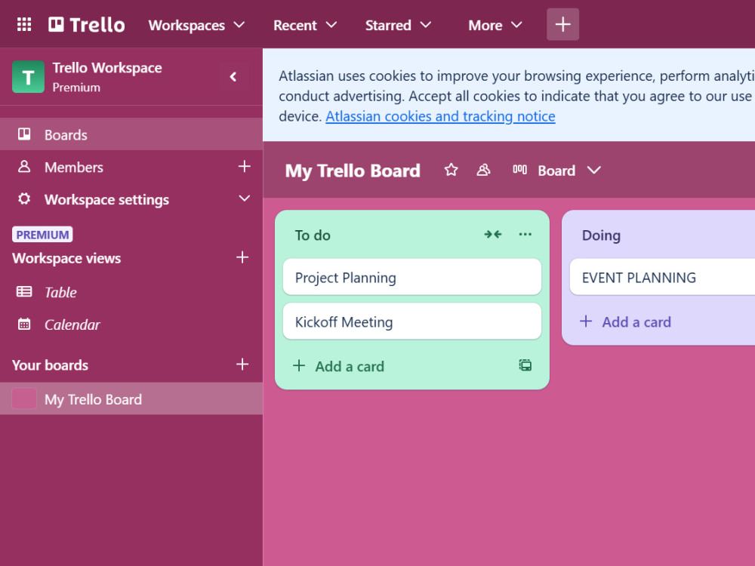This screenshot has width=755, height=566.
Task: Add a card to Doing list
Action: tap(625, 322)
